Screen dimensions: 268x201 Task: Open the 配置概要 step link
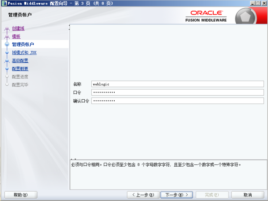(x=20, y=69)
